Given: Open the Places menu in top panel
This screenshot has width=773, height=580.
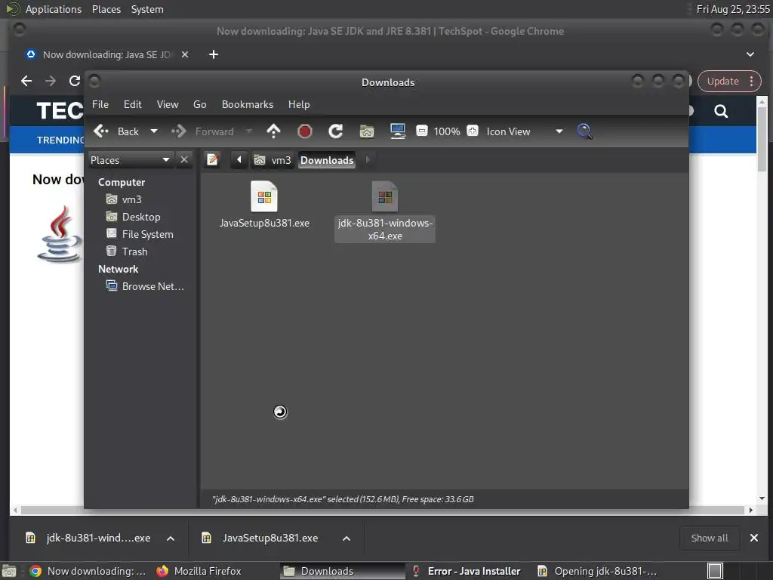Looking at the screenshot, I should point(106,9).
